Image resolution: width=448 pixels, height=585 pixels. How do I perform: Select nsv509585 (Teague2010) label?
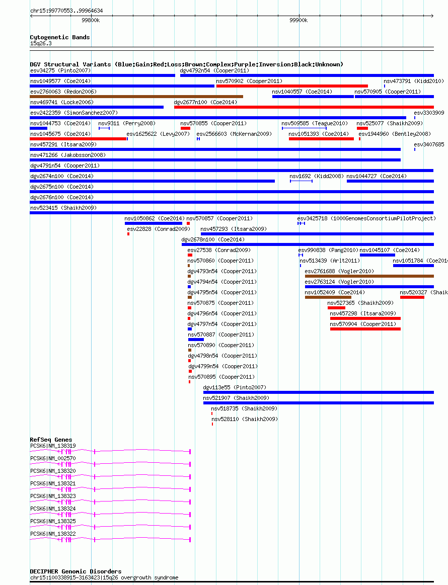pyautogui.click(x=315, y=123)
